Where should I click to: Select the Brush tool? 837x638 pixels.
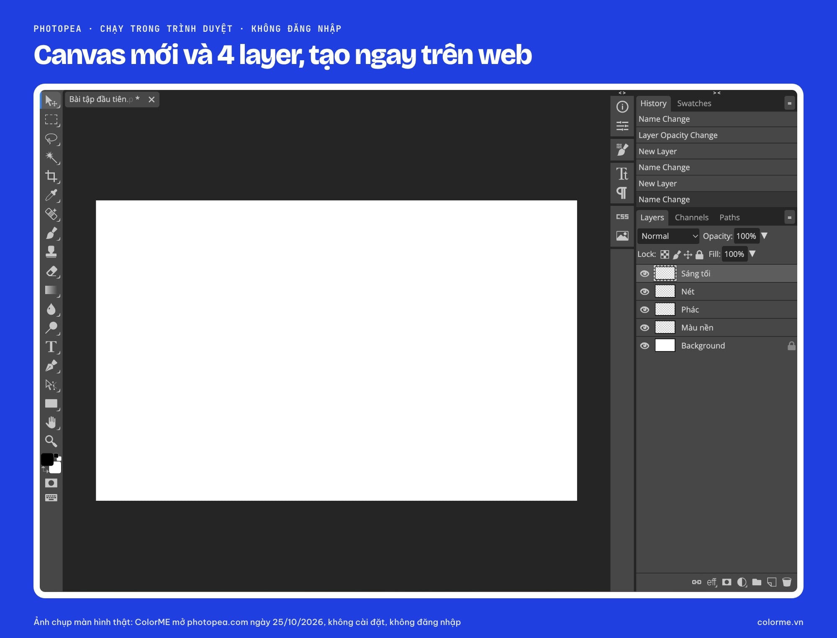tap(51, 233)
